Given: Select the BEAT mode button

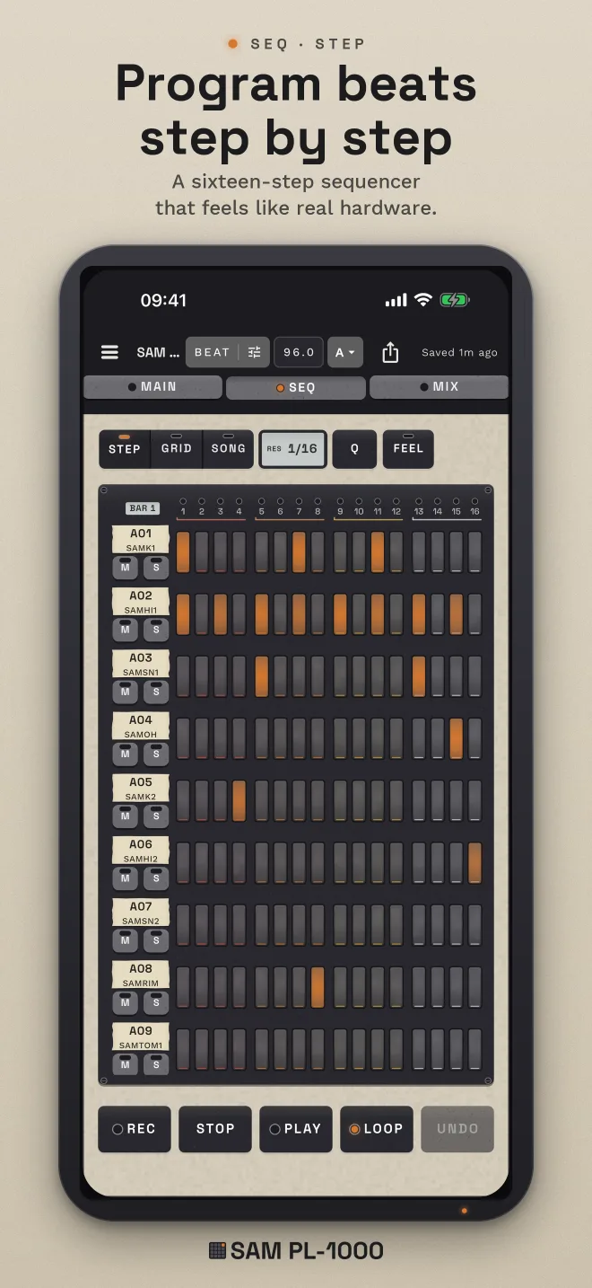Looking at the screenshot, I should [213, 352].
